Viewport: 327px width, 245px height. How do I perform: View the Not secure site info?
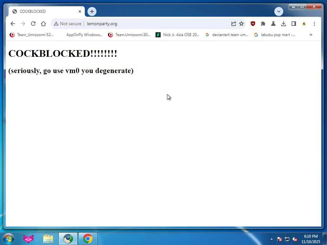[x=68, y=24]
